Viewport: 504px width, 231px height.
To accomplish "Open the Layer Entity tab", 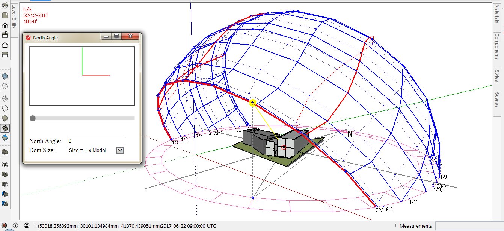I will [14, 17].
